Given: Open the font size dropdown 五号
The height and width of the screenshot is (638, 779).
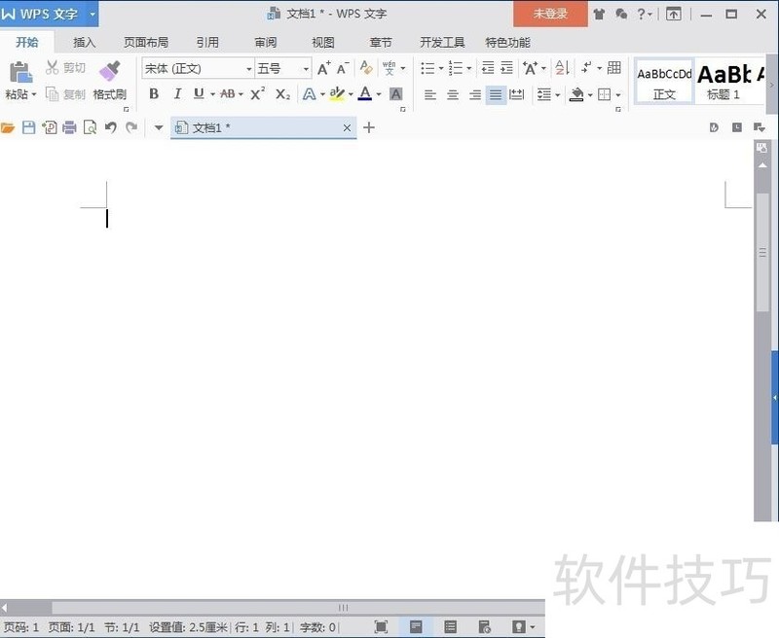Looking at the screenshot, I should point(306,69).
